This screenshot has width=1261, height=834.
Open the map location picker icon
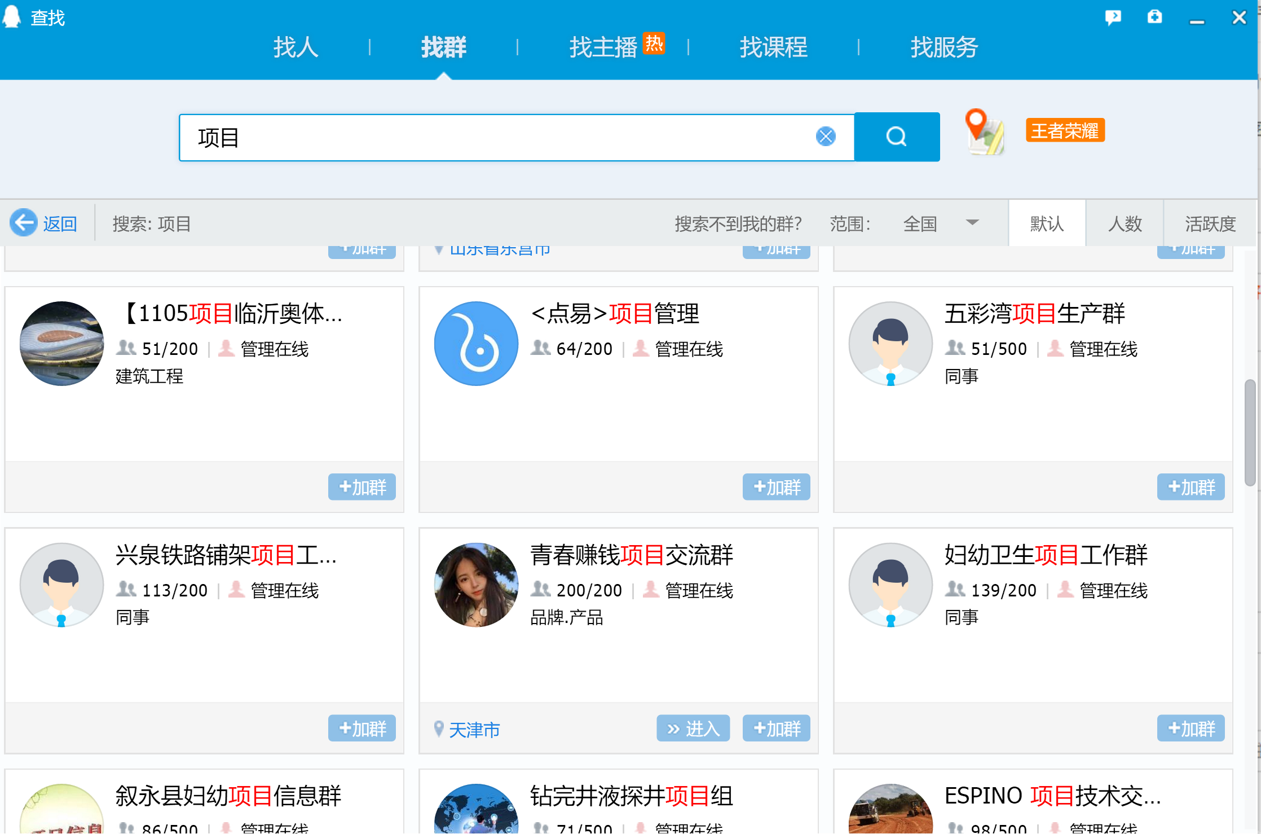pos(985,135)
